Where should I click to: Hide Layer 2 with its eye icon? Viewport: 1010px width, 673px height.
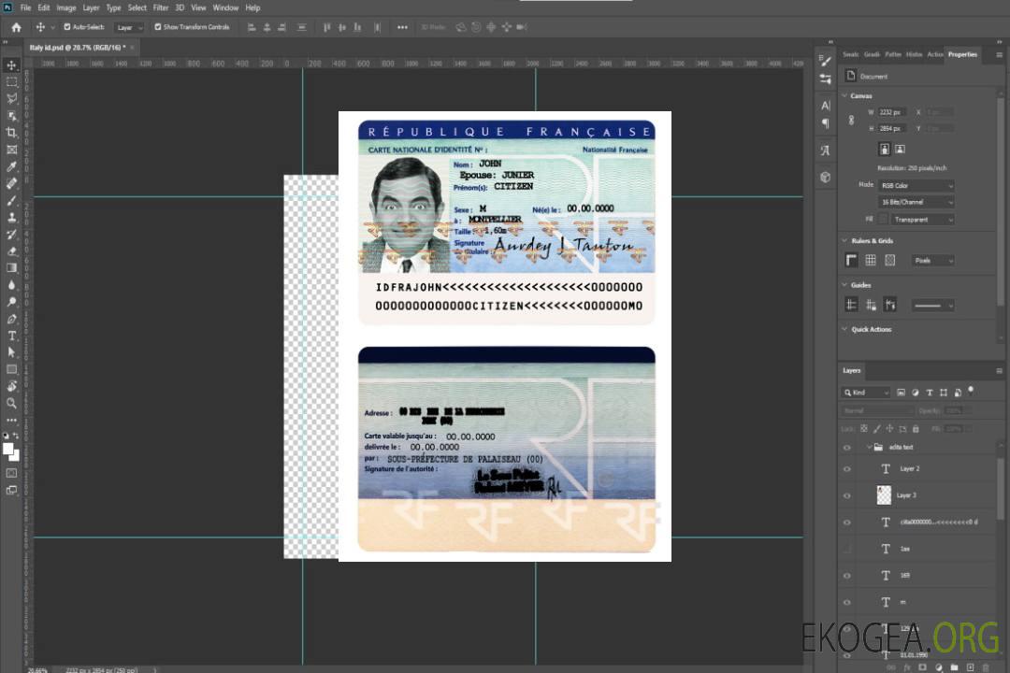(x=847, y=468)
